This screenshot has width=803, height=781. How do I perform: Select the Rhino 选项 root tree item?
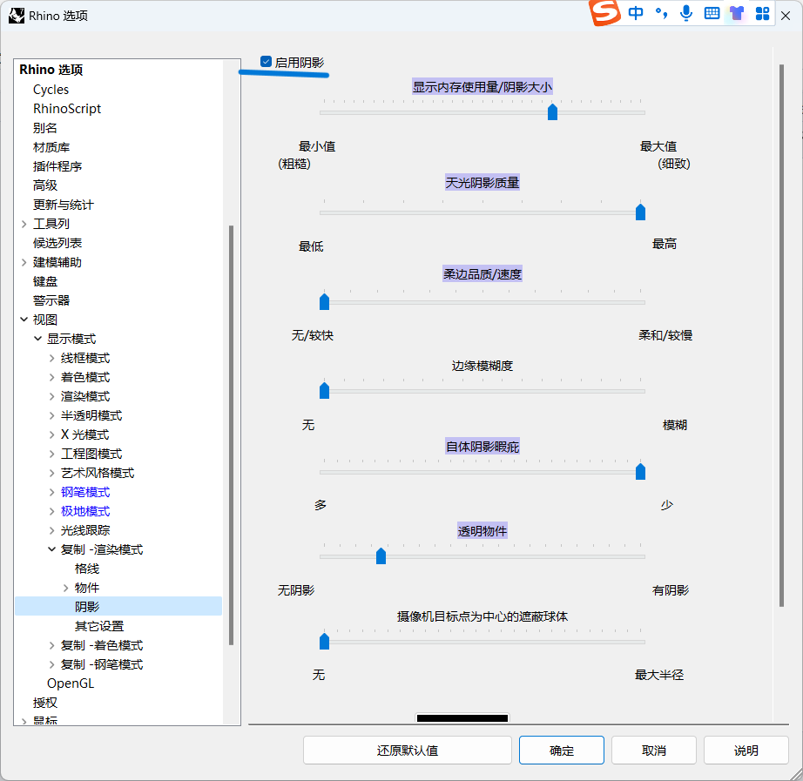pyautogui.click(x=51, y=70)
